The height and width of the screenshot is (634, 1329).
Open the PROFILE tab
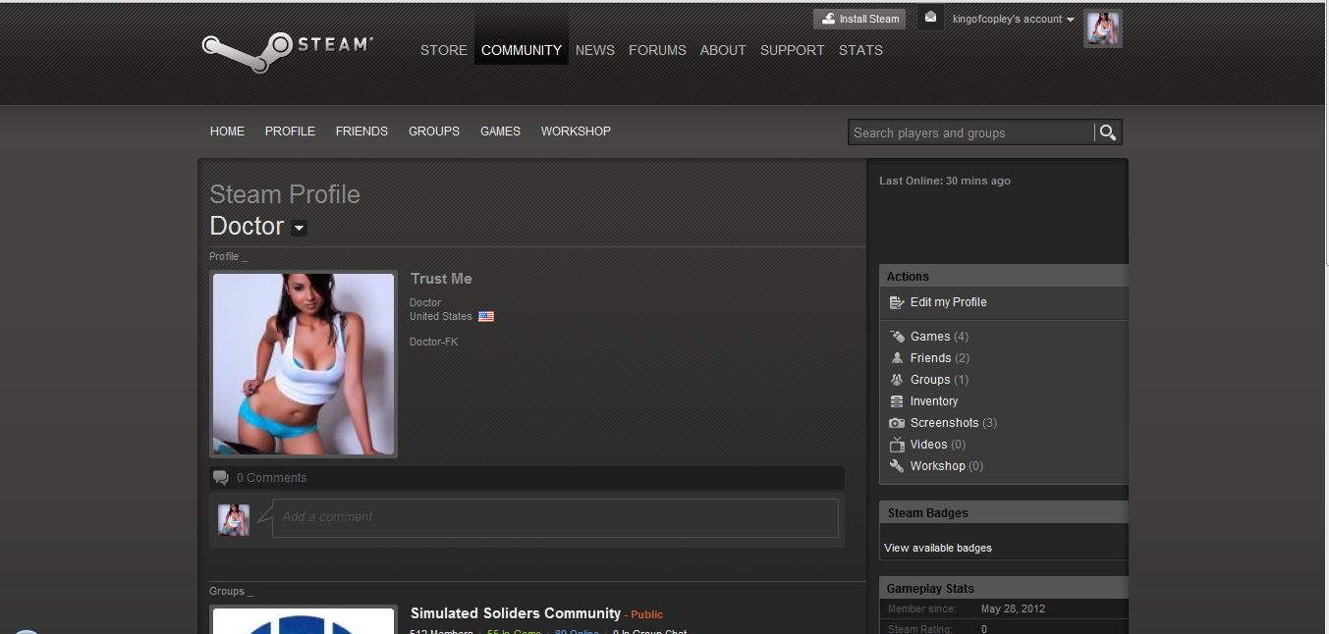290,132
